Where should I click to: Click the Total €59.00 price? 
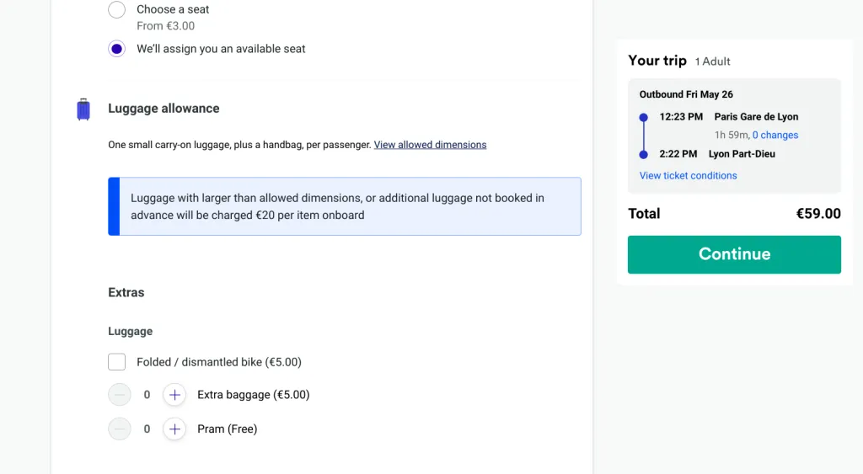click(x=818, y=213)
